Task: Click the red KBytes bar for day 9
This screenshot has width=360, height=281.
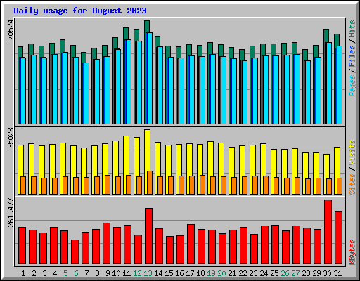Action: click(106, 244)
